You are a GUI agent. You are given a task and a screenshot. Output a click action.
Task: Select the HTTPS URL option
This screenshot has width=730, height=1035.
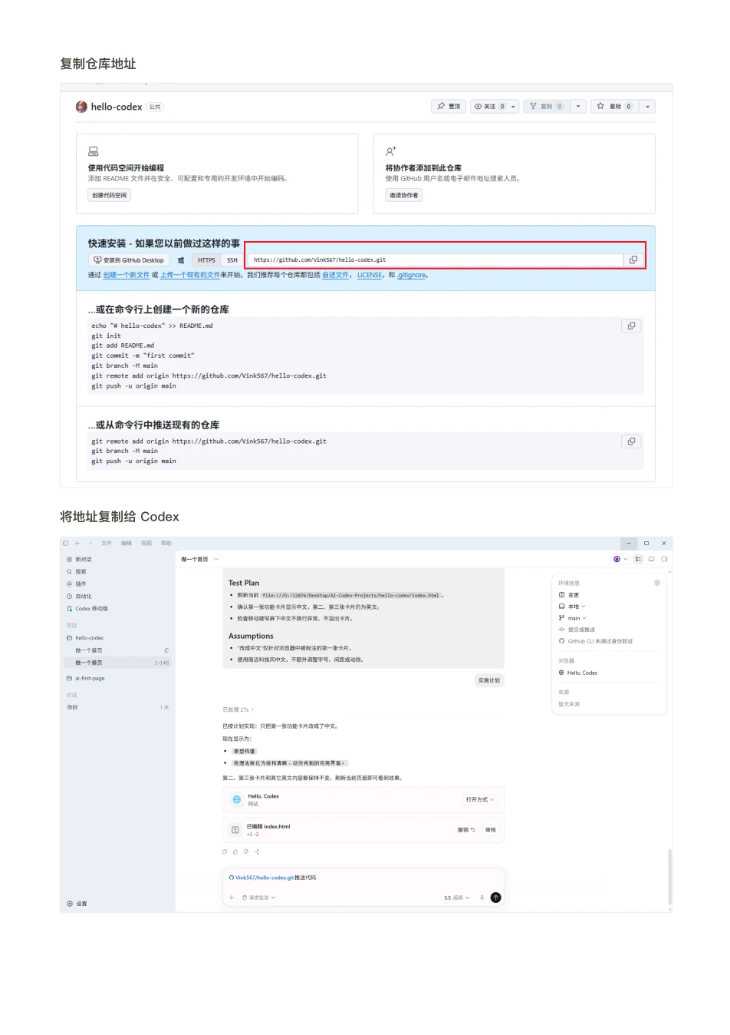tap(206, 260)
